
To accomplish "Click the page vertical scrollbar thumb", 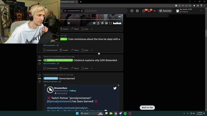I will (206, 33).
